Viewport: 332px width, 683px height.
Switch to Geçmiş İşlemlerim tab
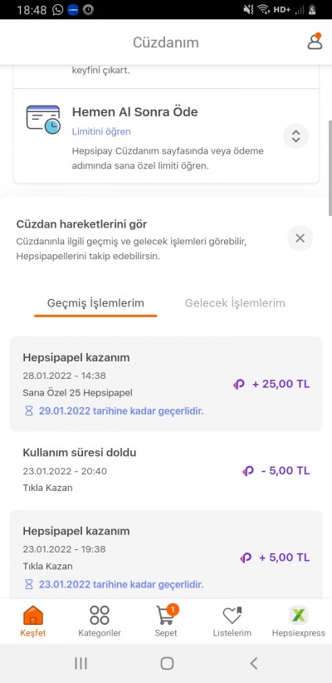point(95,303)
